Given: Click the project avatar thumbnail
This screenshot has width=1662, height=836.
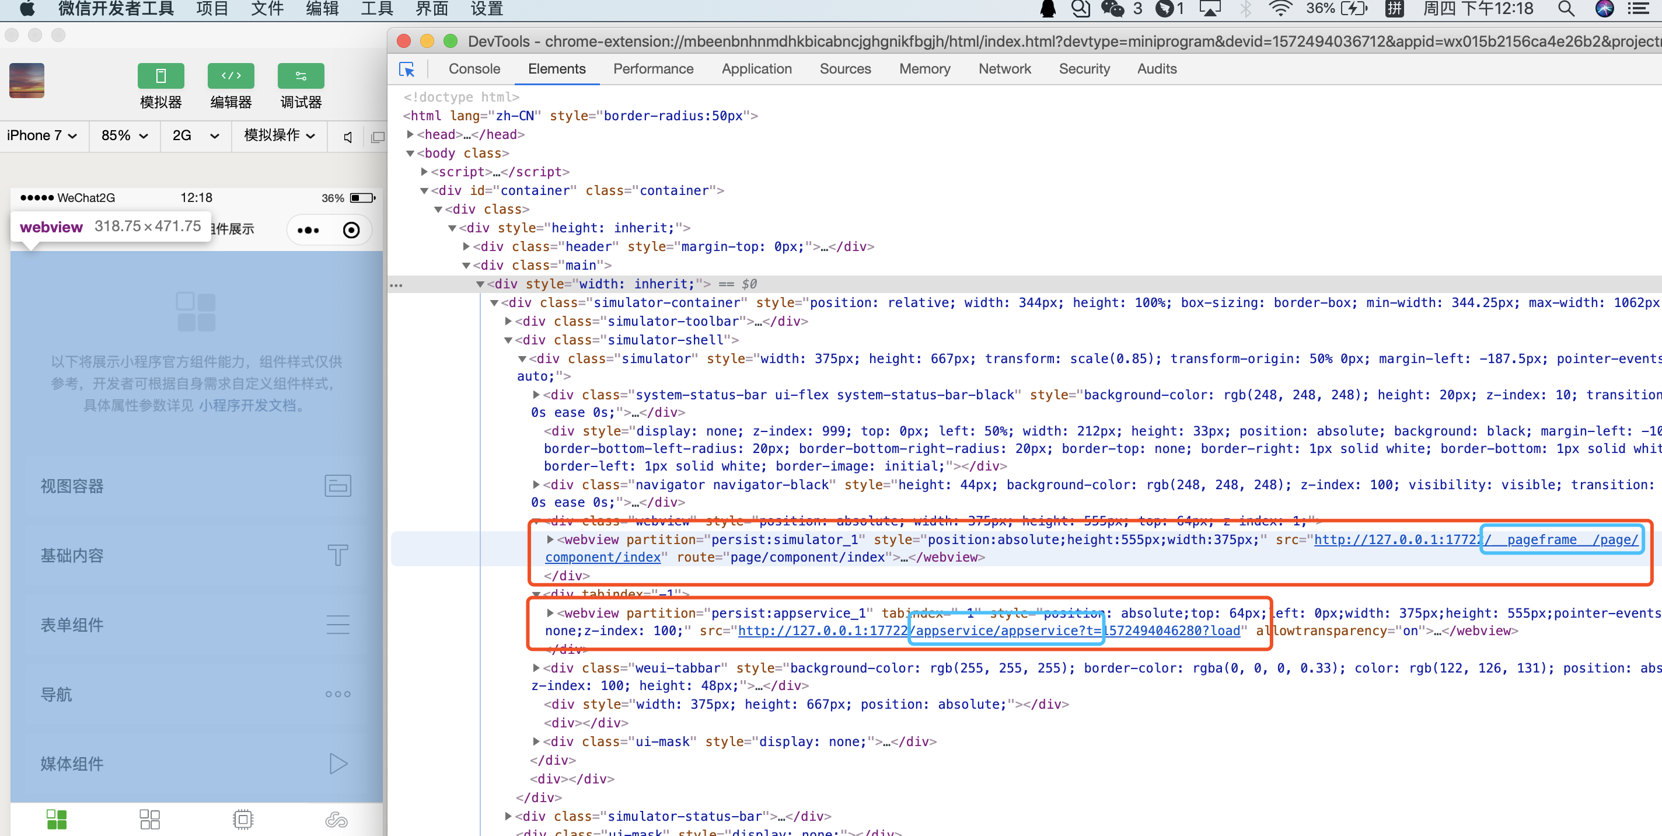Looking at the screenshot, I should [x=27, y=81].
